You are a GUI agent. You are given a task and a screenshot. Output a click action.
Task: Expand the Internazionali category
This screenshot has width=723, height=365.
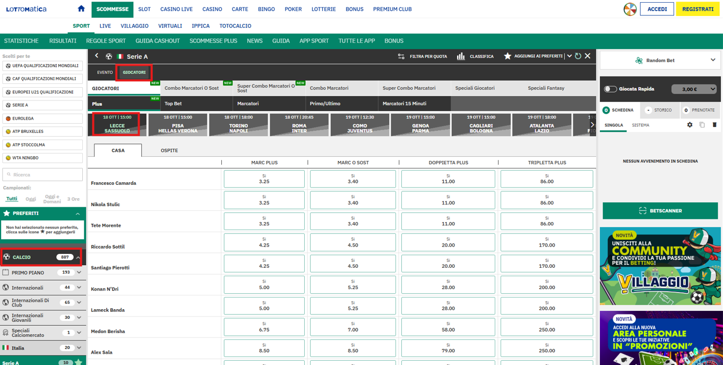[79, 287]
